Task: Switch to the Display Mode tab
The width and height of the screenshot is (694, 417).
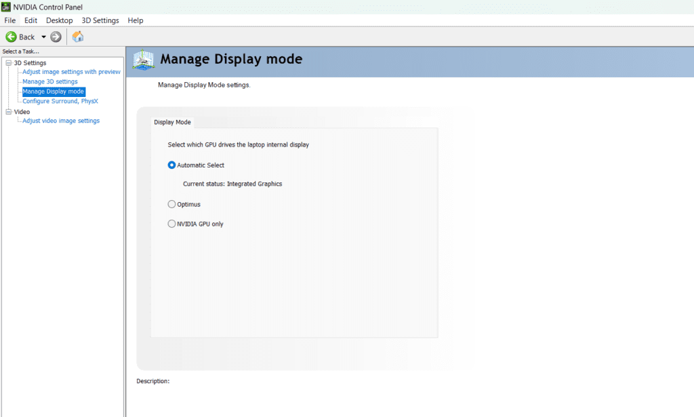Action: (x=172, y=122)
